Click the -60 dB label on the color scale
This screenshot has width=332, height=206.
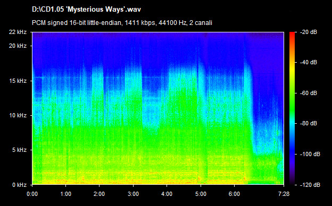[x=309, y=93]
